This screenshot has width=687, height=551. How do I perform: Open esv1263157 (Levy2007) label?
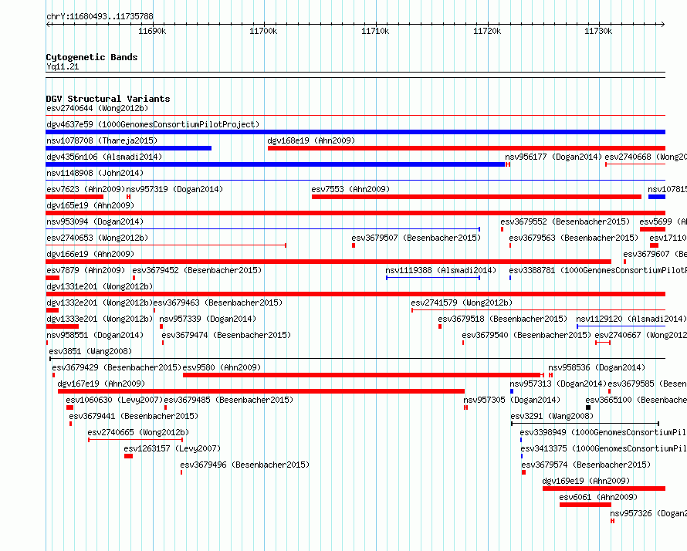point(172,448)
